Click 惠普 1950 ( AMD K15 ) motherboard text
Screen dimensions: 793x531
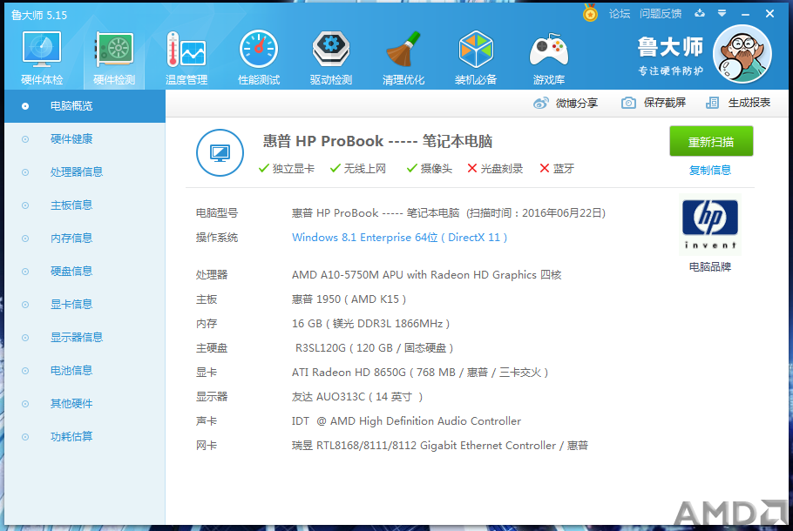349,299
